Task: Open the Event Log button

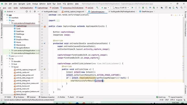Action: (x=161, y=97)
